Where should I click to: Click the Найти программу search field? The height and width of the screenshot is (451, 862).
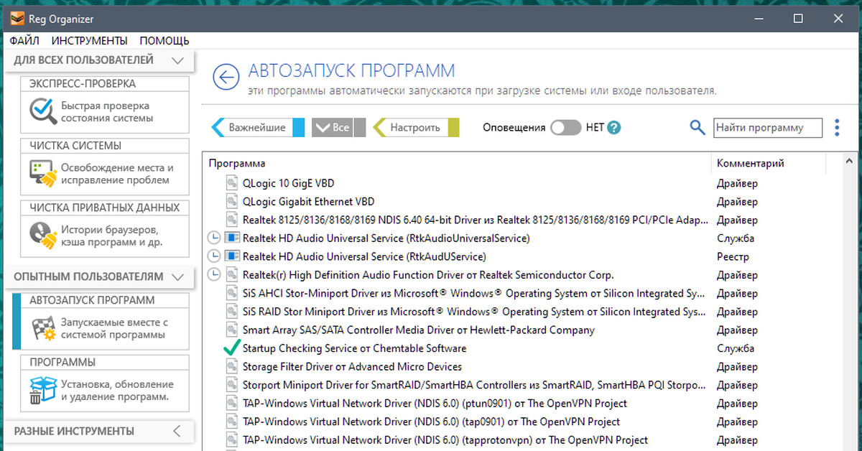(767, 128)
